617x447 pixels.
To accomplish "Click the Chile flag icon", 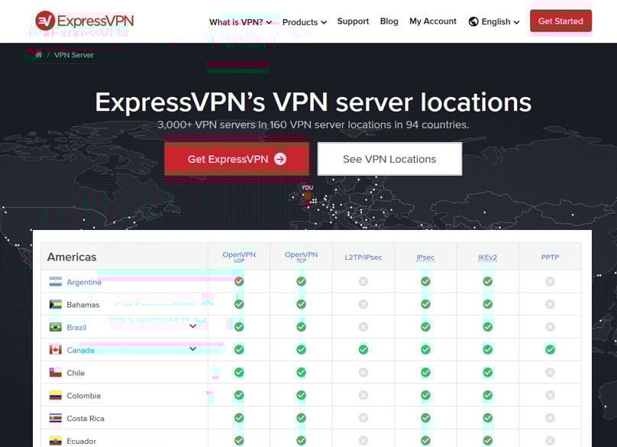I will pos(56,373).
